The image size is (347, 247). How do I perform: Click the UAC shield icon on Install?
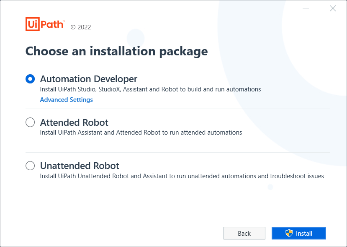pos(288,233)
